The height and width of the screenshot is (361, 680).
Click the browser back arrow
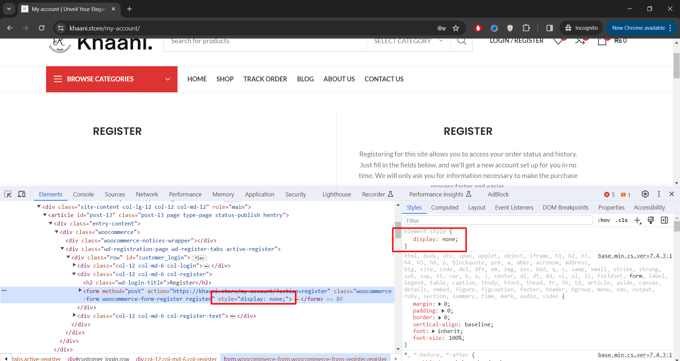[10, 28]
